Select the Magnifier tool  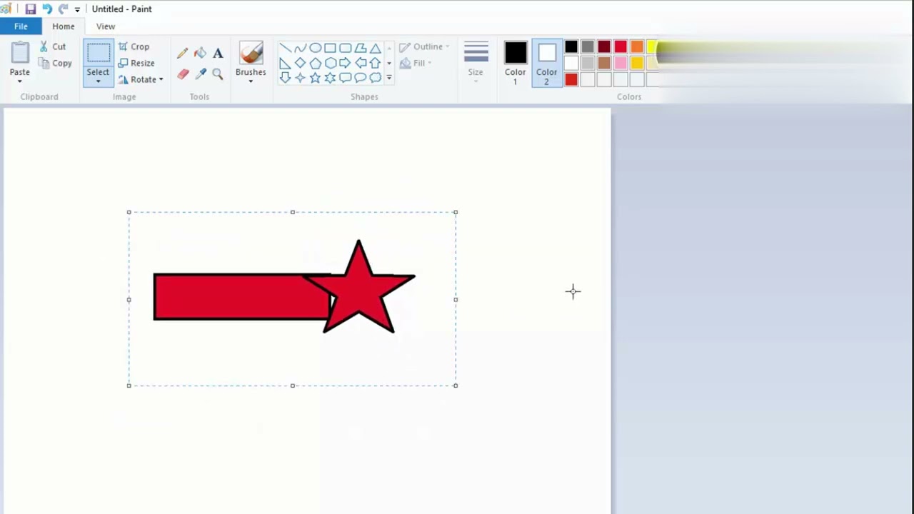tap(218, 74)
